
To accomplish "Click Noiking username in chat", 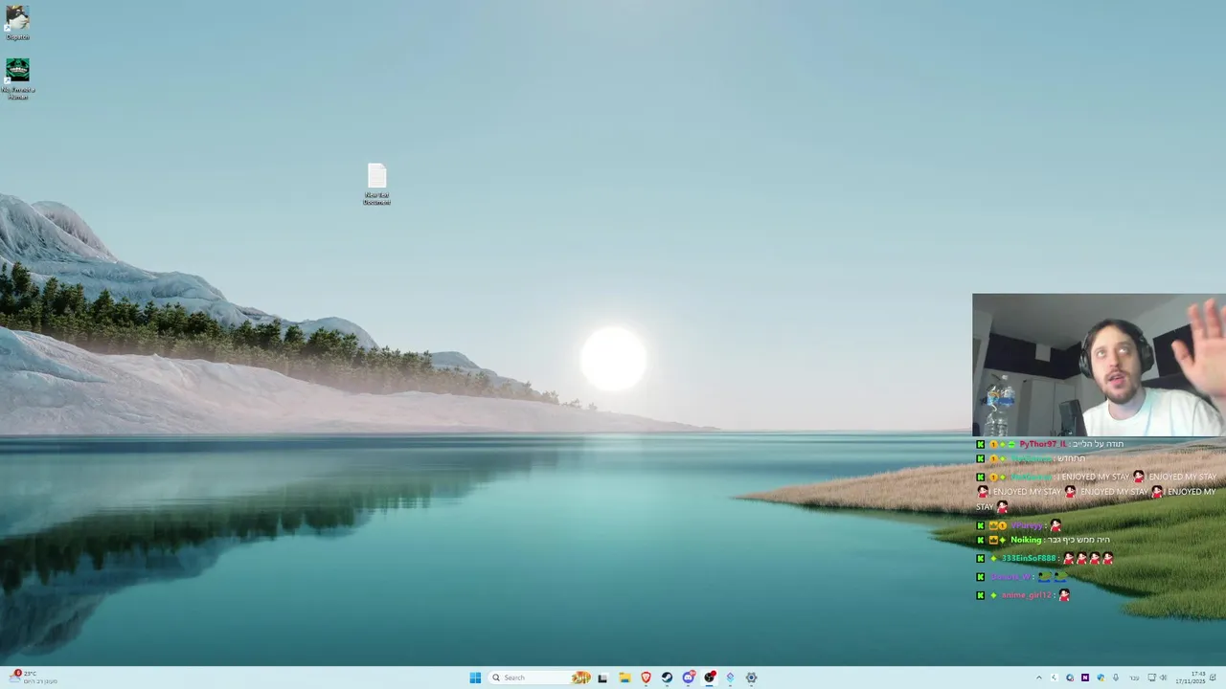I will point(1026,540).
